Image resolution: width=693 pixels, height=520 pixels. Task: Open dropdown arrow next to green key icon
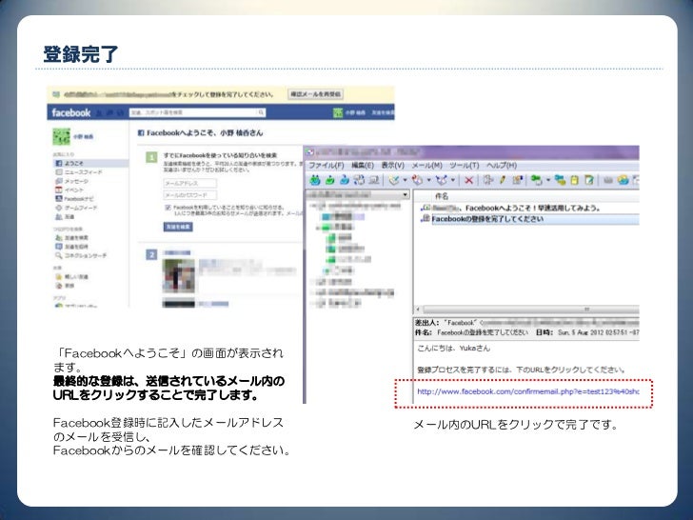(x=548, y=180)
